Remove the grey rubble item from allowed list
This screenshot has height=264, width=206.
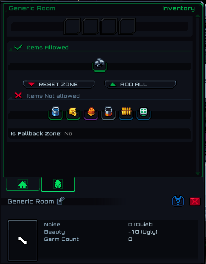click(99, 65)
